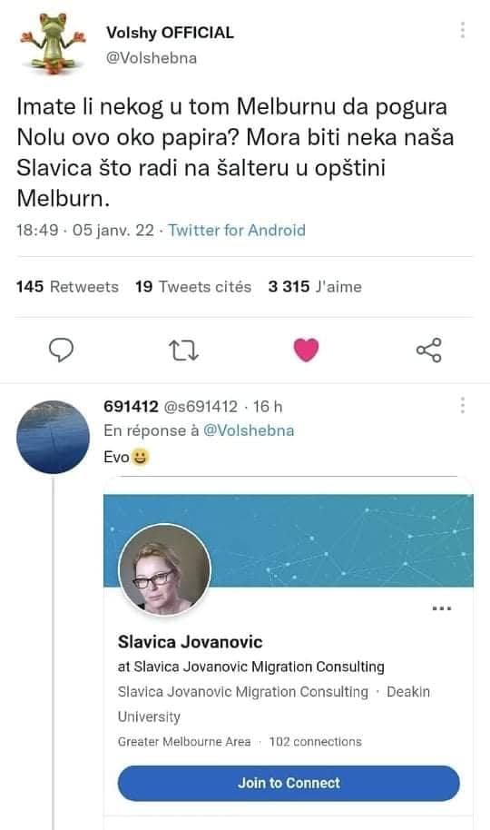
Task: Tap the @s691412 username
Action: 201,407
